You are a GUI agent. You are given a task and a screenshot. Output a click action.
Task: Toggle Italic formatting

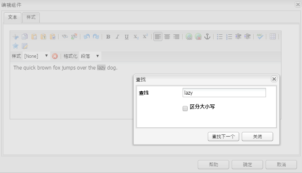pos(117,36)
